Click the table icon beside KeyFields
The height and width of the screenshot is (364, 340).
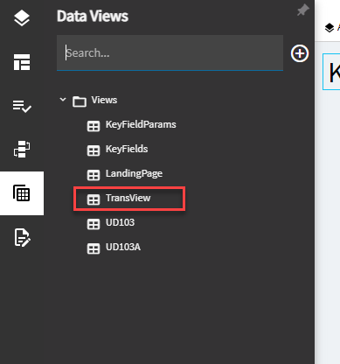94,150
